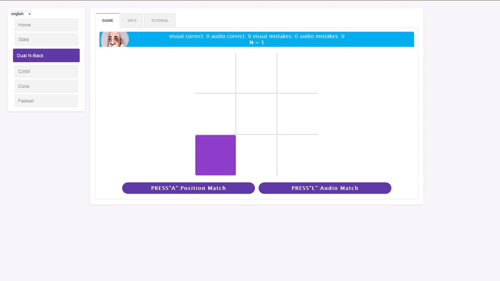Open the english language dropdown
This screenshot has height=281, width=500.
point(21,14)
